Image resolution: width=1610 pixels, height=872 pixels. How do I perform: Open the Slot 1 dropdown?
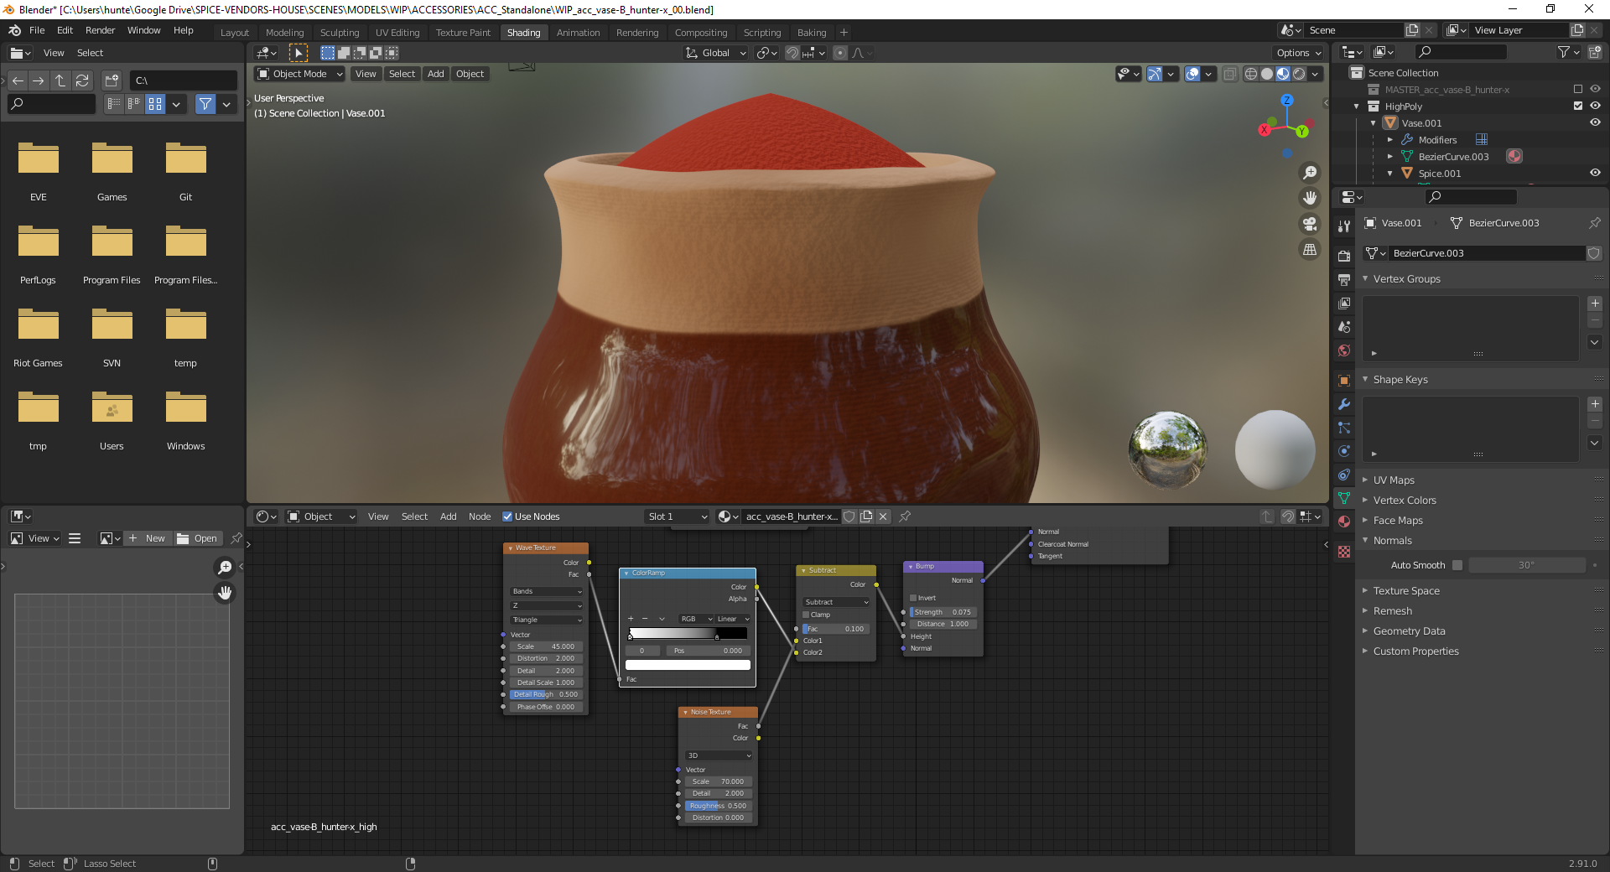click(x=677, y=516)
